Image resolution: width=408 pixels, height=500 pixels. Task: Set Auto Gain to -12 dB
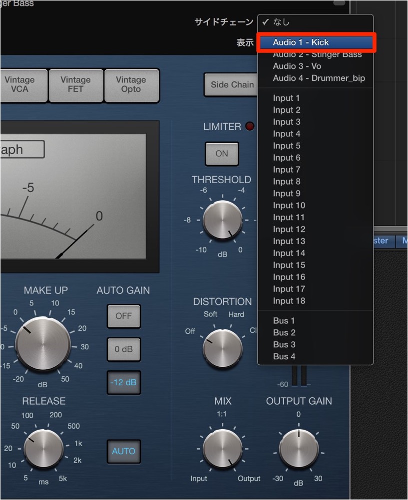click(x=124, y=382)
